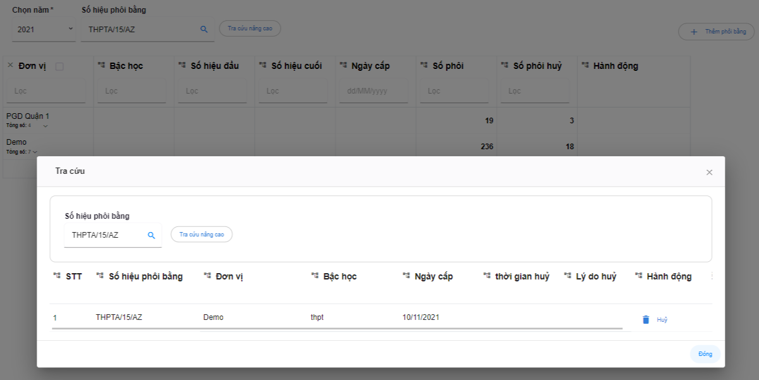
Task: Open the column options menu after Hành động
Action: pos(713,276)
